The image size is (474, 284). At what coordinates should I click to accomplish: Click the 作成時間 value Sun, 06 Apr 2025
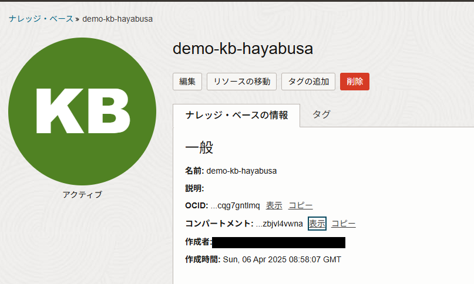coord(282,260)
